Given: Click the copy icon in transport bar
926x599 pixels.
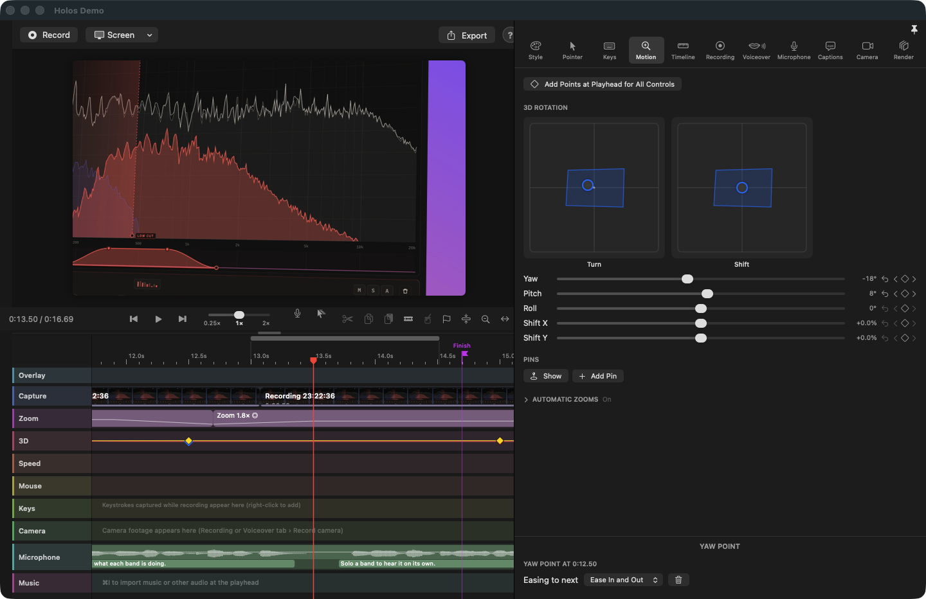Looking at the screenshot, I should click(368, 319).
